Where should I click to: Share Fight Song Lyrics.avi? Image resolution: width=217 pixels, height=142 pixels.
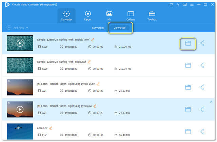[x=202, y=109]
